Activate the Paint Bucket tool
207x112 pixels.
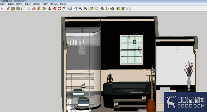44,9
